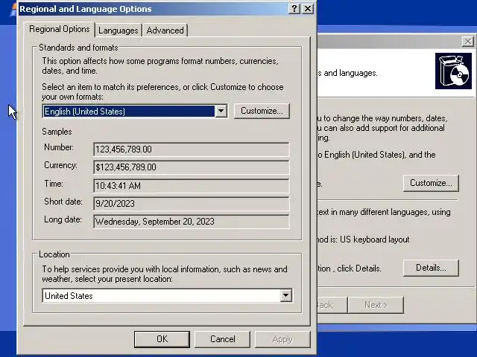
Task: Close the Regional and Language Options dialog
Action: tap(308, 8)
